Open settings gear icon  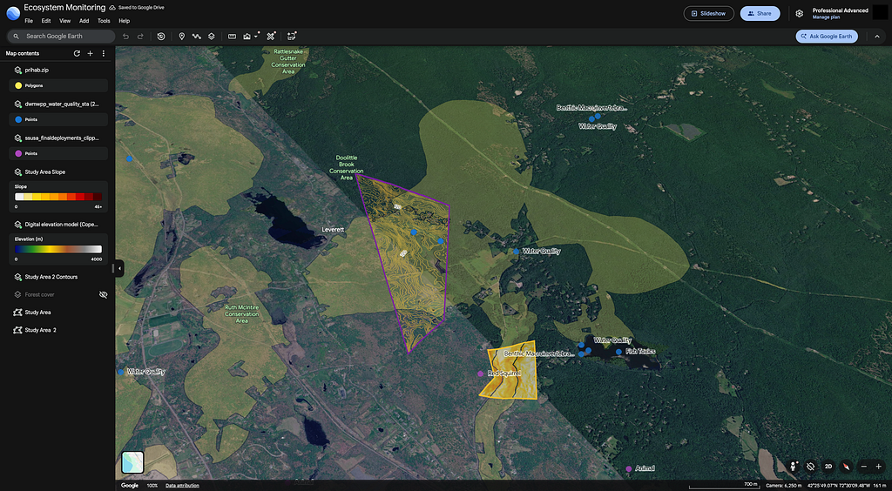click(800, 14)
